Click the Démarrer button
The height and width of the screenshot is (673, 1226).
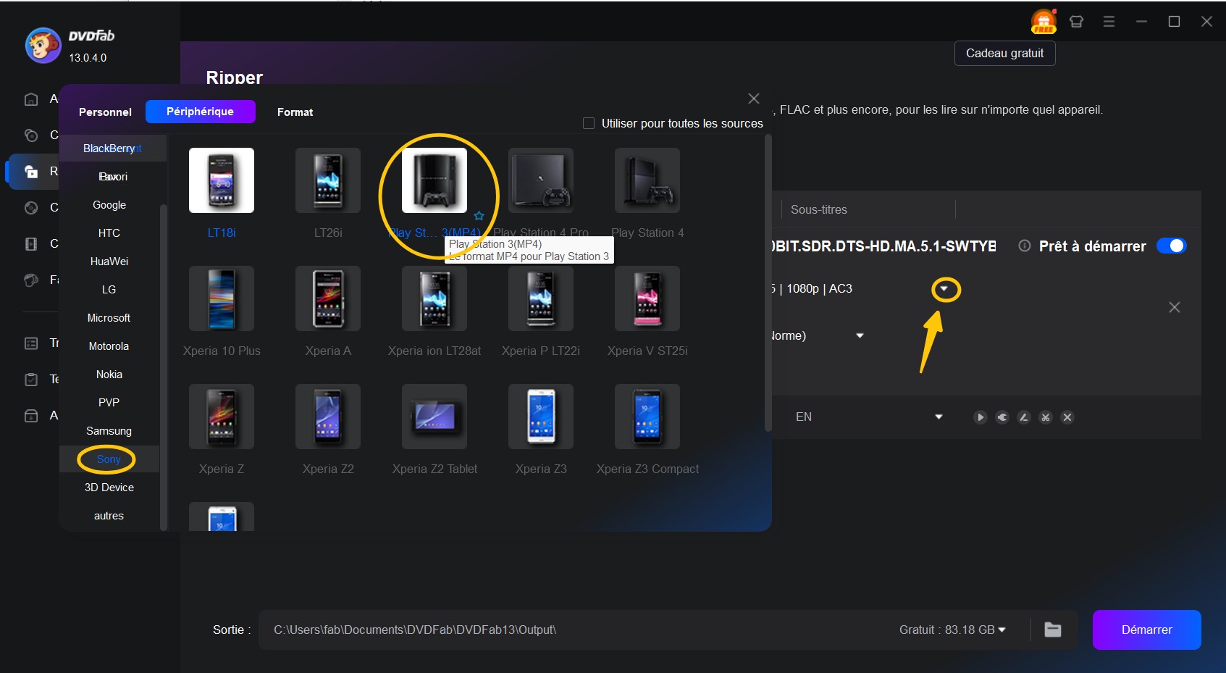tap(1146, 630)
